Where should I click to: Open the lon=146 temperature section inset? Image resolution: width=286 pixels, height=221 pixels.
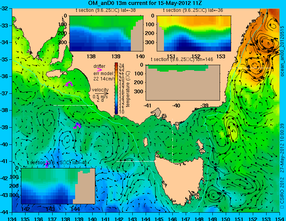coord(183,83)
